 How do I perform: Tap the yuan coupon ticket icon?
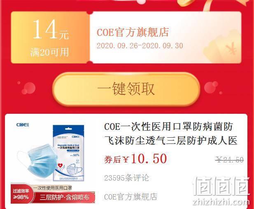point(222,47)
